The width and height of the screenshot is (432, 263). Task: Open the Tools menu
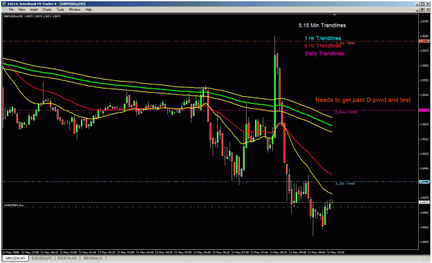point(60,10)
